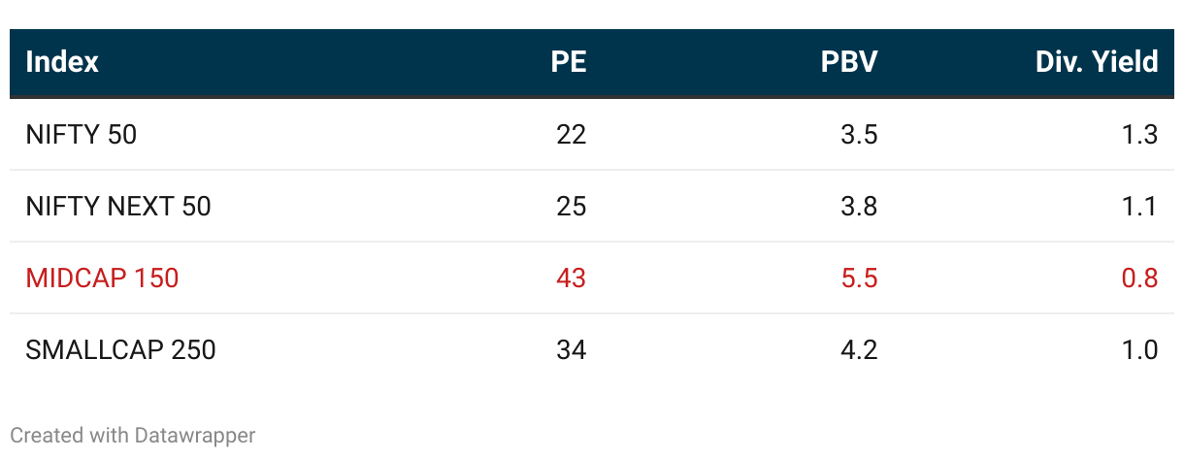
Task: Select the Div. Yield column header
Action: click(1097, 62)
